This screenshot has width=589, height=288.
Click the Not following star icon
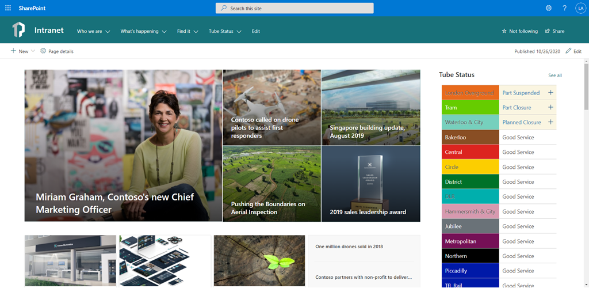(504, 31)
